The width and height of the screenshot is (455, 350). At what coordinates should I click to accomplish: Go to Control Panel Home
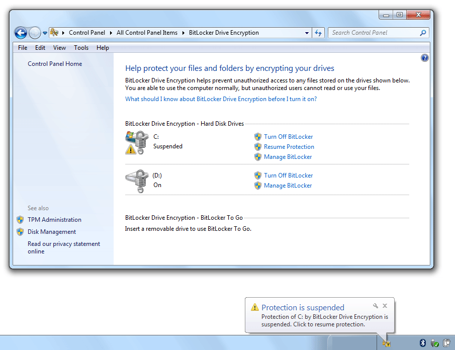[x=55, y=64]
